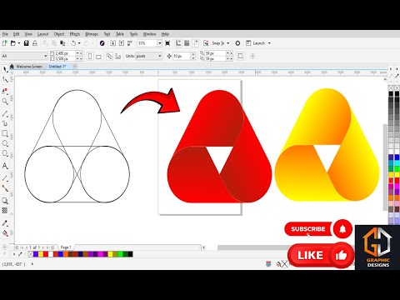Click the Paste clipboard icon
400x300 pixels.
[x=62, y=43]
